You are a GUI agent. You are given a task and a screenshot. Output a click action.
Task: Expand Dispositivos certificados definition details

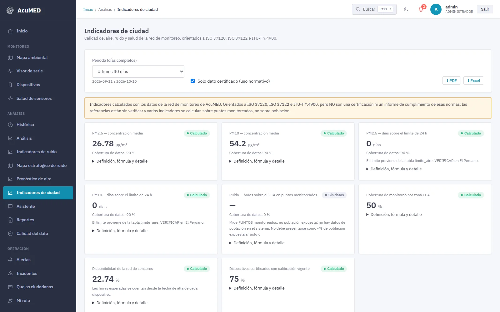(x=257, y=288)
